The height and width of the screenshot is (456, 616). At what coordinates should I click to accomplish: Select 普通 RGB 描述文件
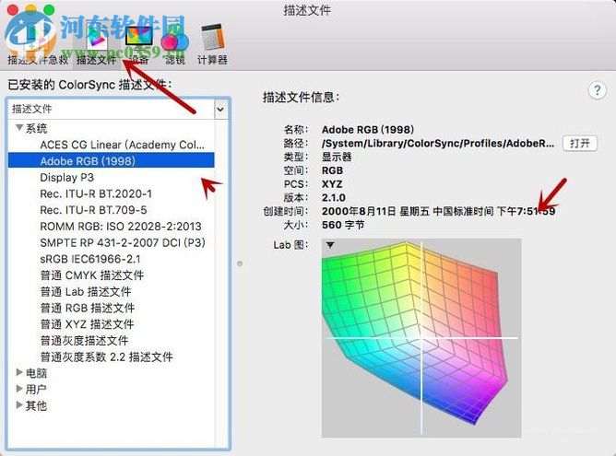point(112,308)
